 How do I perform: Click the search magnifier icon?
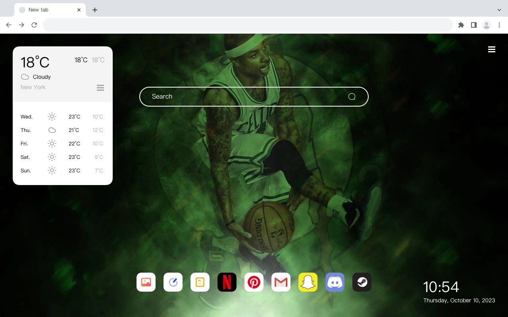click(352, 97)
